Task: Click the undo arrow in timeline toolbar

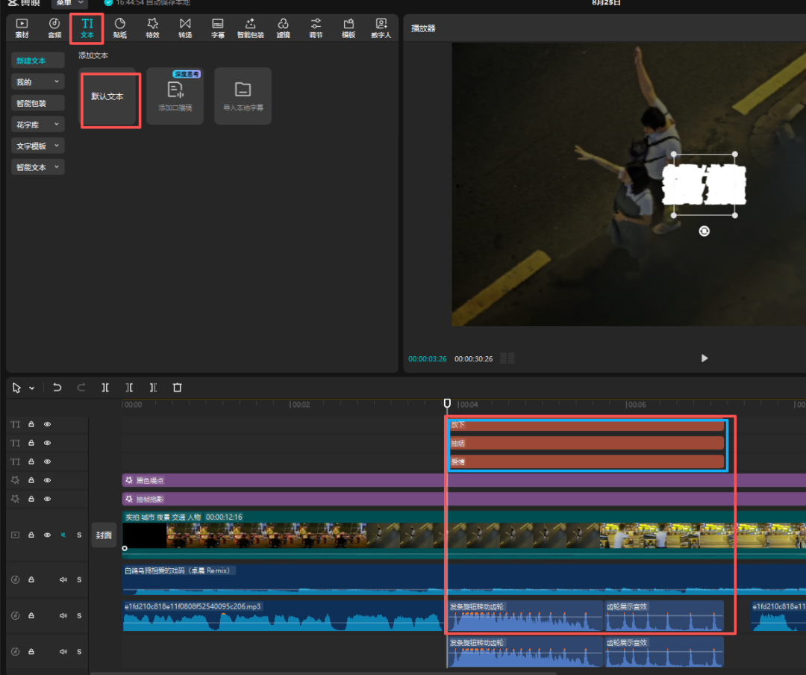Action: (57, 388)
